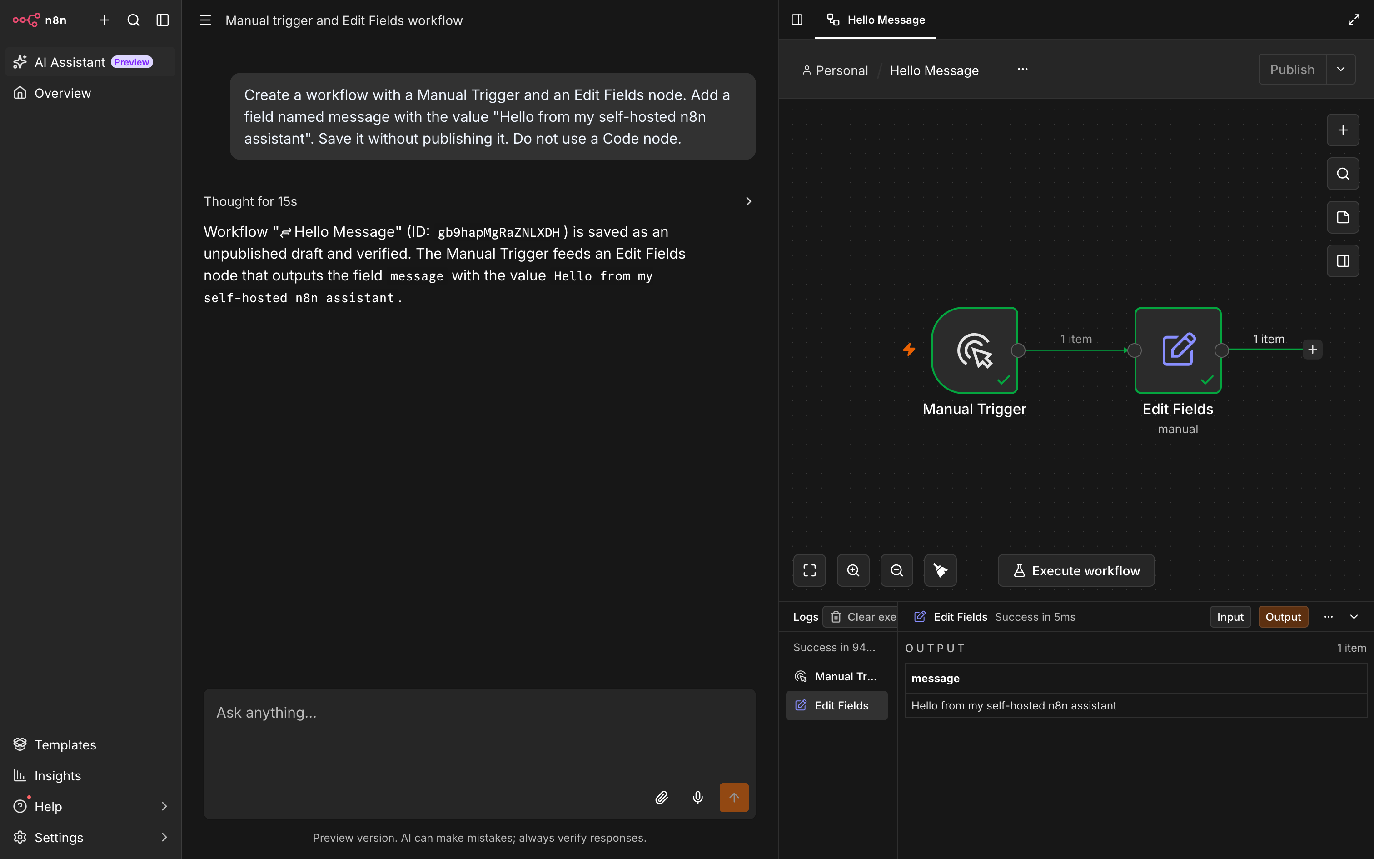Start voice input with microphone icon
This screenshot has width=1374, height=859.
[x=698, y=798]
